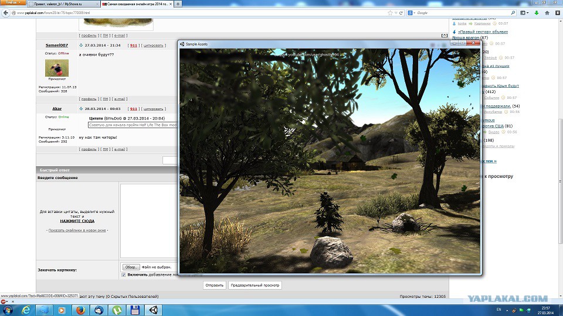Reload the page with the refresh icon
Screen dimensions: 563x316
pyautogui.click(x=401, y=13)
